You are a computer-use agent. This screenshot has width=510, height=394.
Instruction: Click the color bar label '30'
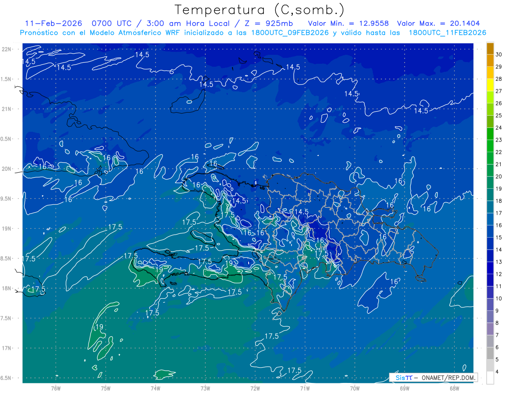click(499, 54)
